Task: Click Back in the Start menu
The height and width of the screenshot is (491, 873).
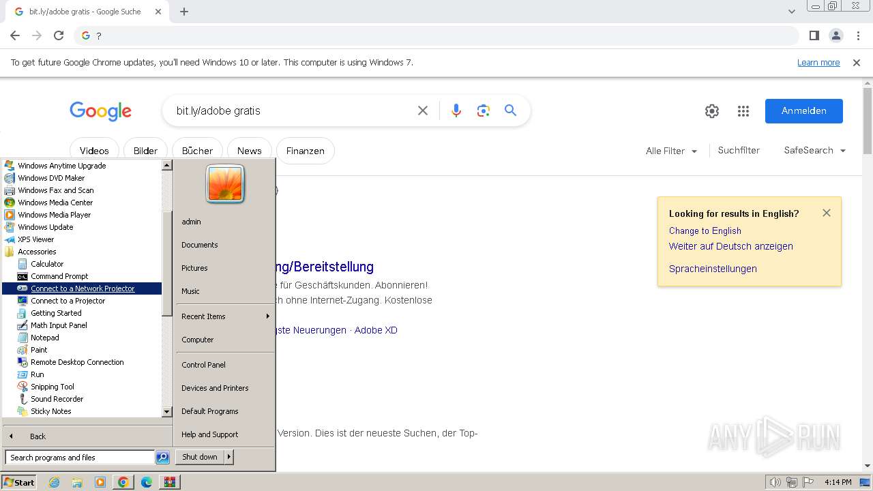Action: tap(38, 436)
